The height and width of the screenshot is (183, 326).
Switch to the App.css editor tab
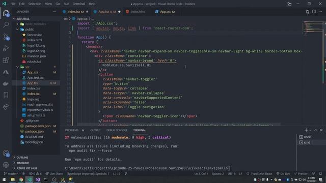167,12
